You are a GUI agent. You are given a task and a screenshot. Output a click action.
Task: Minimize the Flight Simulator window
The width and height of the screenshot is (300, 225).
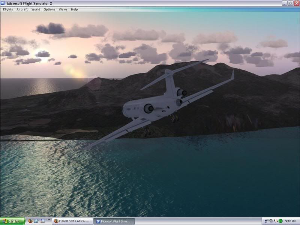coord(284,3)
